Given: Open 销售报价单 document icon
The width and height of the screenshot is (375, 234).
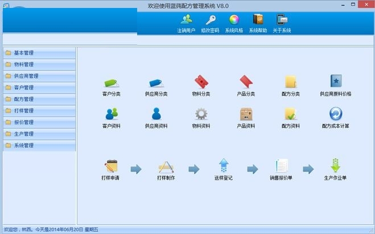Looking at the screenshot, I should (281, 166).
